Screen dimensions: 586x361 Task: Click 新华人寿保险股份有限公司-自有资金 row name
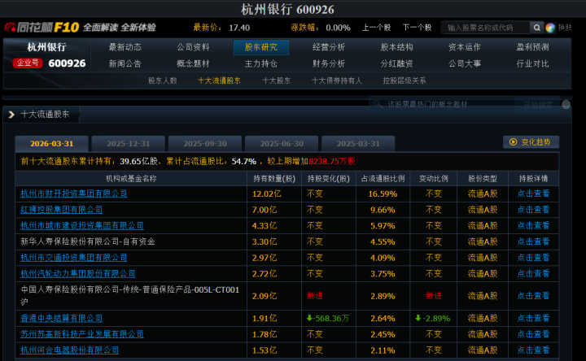click(88, 242)
